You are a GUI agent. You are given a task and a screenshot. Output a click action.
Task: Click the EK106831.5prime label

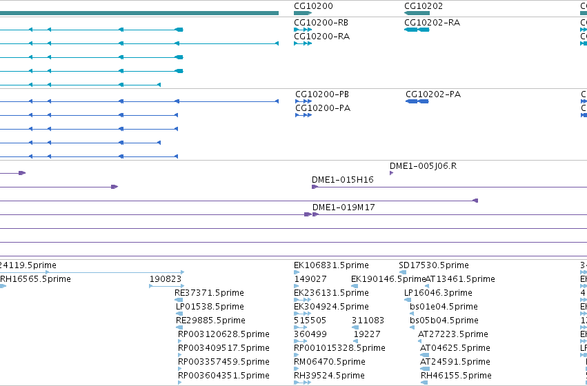(331, 265)
